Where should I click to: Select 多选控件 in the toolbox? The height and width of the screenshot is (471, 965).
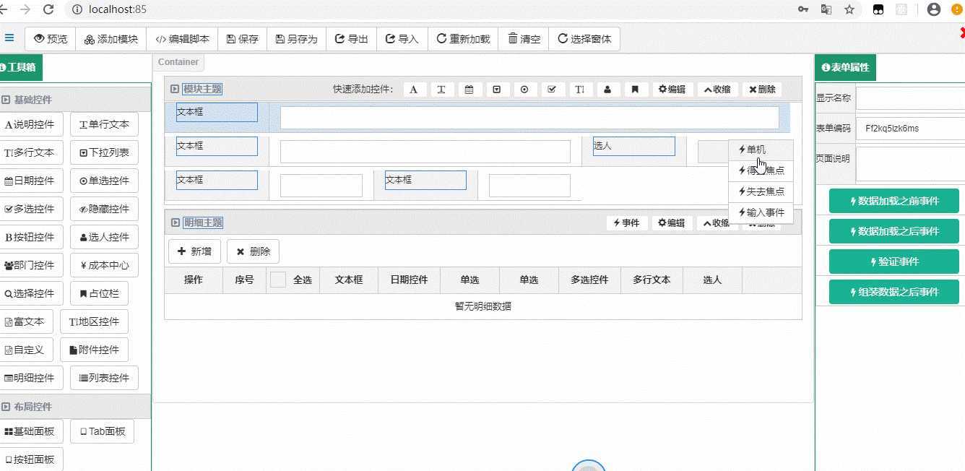tap(30, 209)
